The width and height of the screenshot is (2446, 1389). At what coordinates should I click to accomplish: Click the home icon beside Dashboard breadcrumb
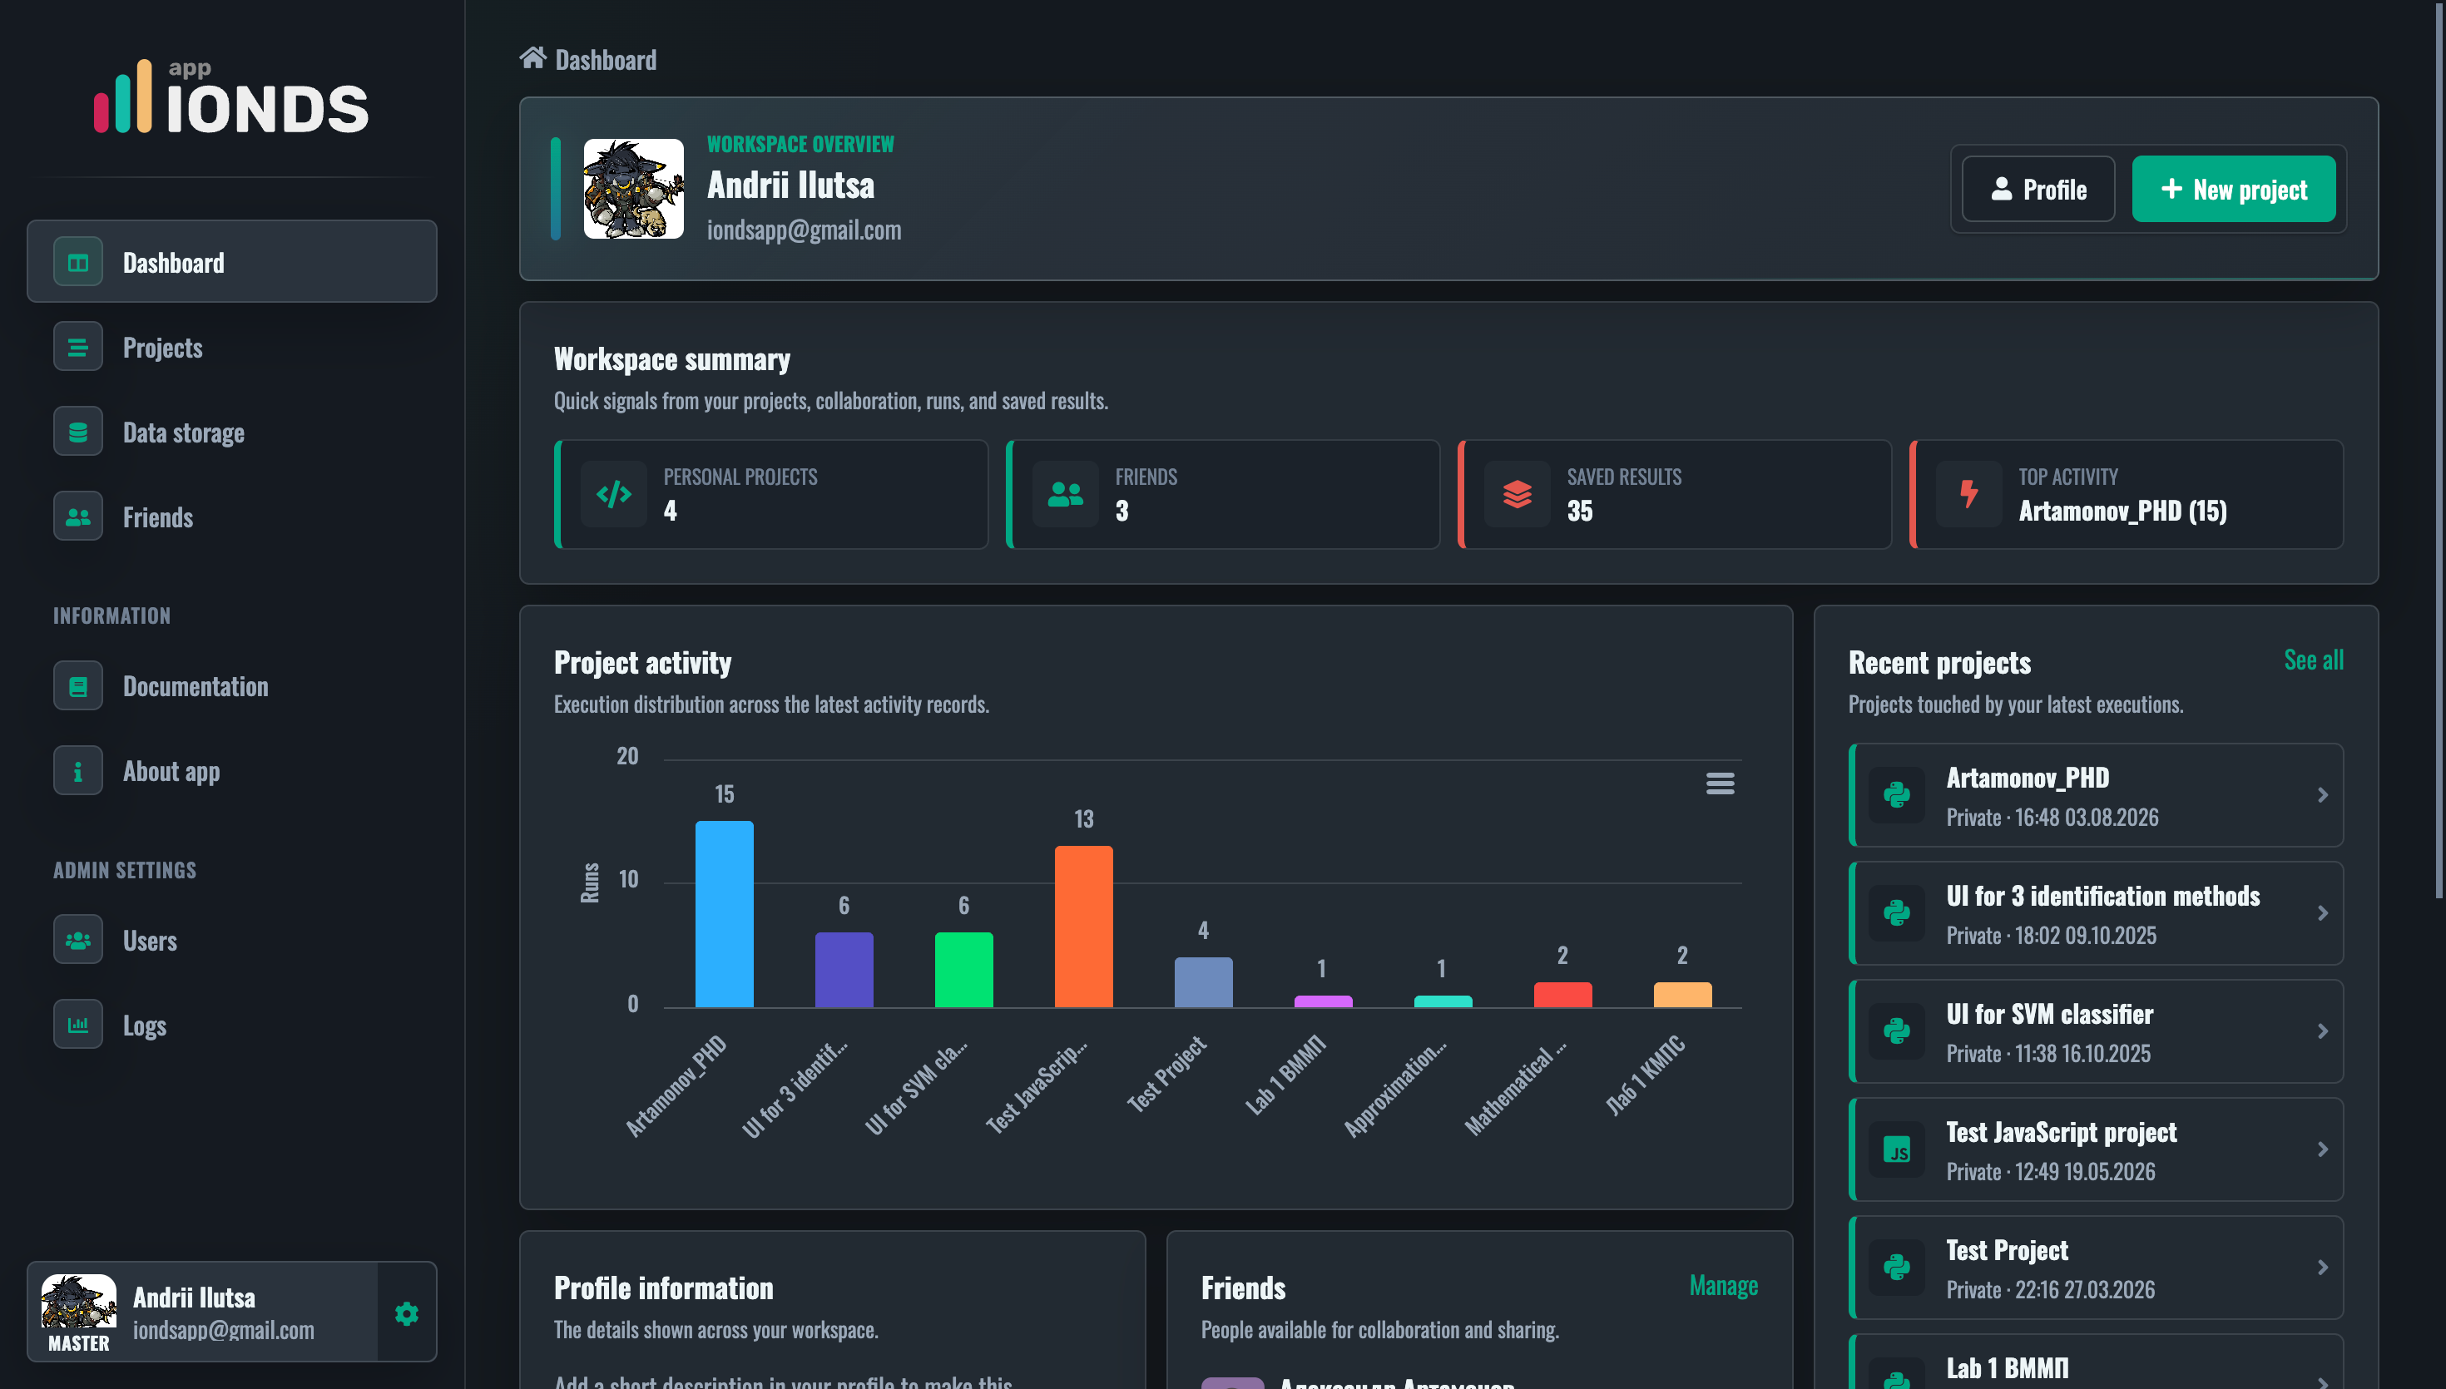(532, 58)
